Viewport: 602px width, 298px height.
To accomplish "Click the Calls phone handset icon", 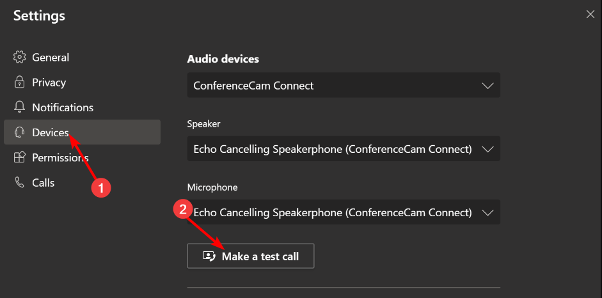I will tap(19, 182).
